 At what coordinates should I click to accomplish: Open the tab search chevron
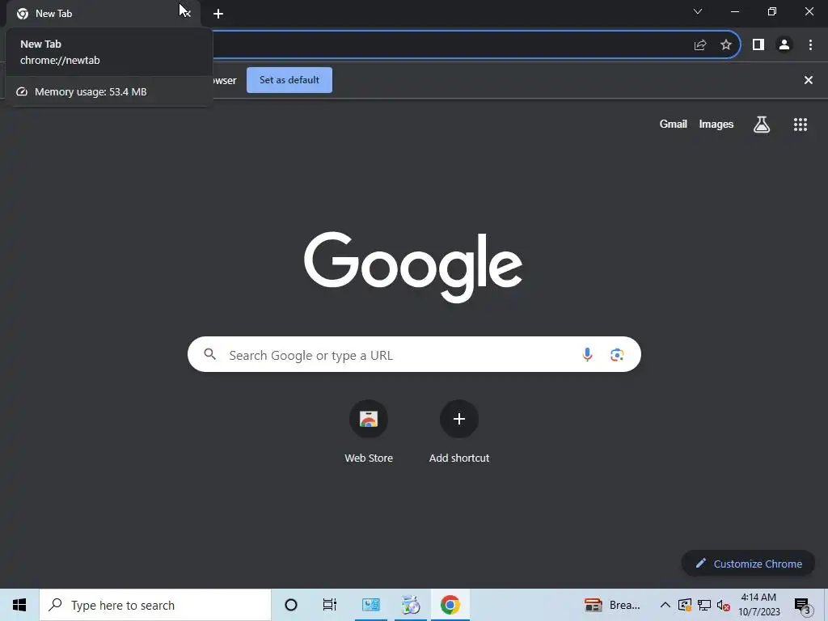[698, 11]
